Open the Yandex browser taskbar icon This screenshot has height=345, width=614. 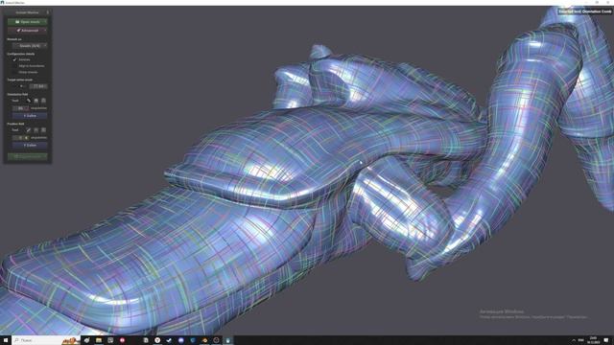[x=157, y=340]
